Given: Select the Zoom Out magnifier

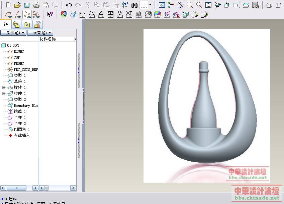Looking at the screenshot, I should [x=199, y=5].
